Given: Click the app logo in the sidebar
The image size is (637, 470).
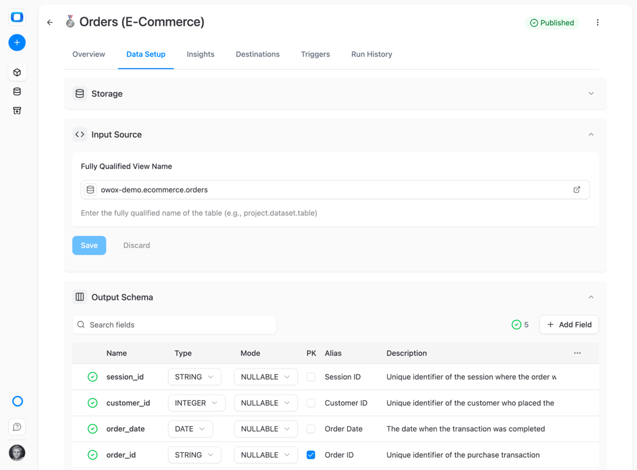Looking at the screenshot, I should (x=17, y=17).
